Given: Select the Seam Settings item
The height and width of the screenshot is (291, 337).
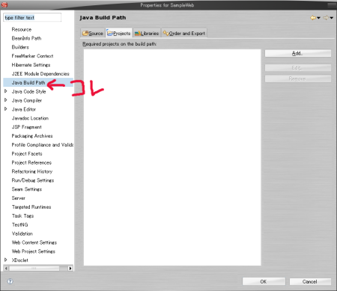Looking at the screenshot, I should 27,189.
